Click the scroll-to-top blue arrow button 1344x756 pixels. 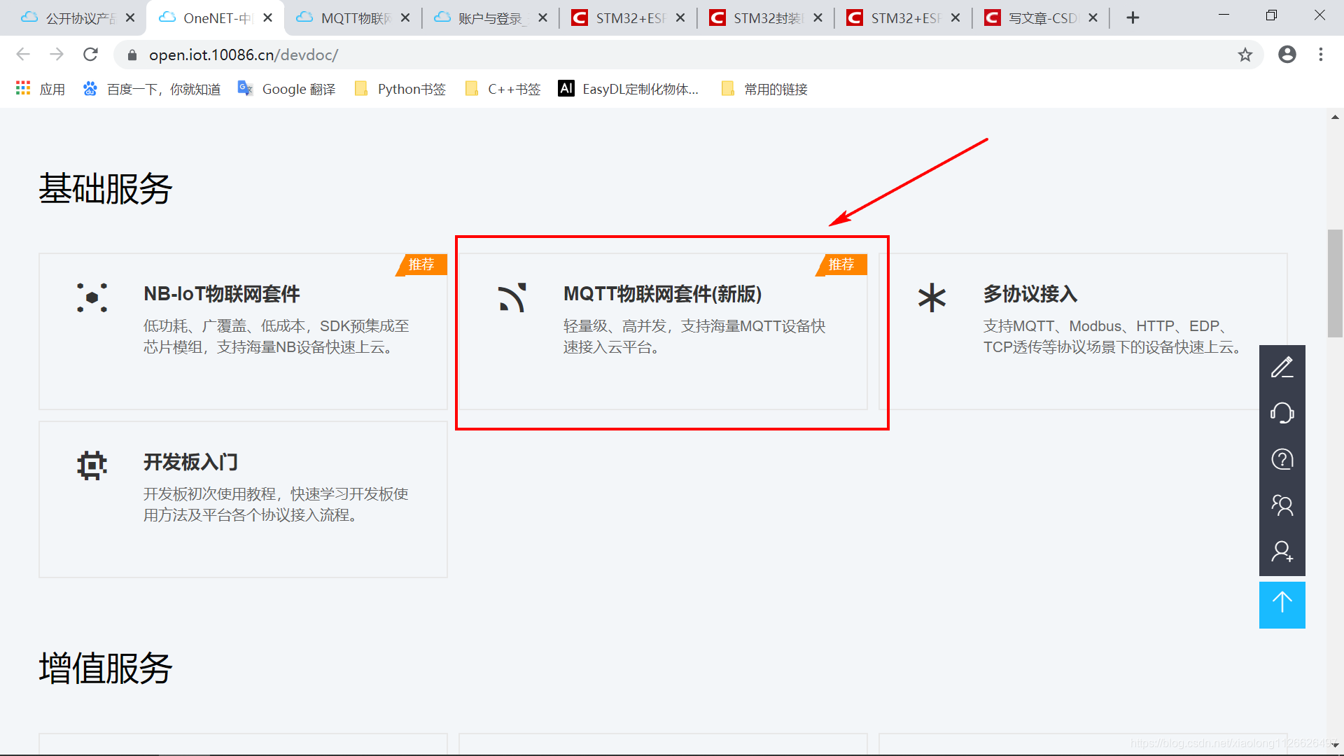[1282, 605]
